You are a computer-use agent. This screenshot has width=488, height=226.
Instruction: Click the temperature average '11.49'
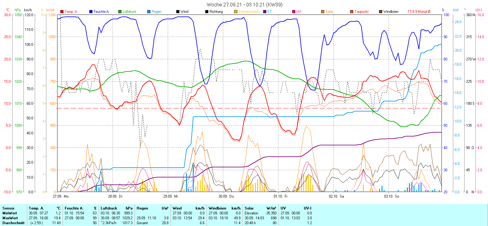pyautogui.click(x=56, y=223)
